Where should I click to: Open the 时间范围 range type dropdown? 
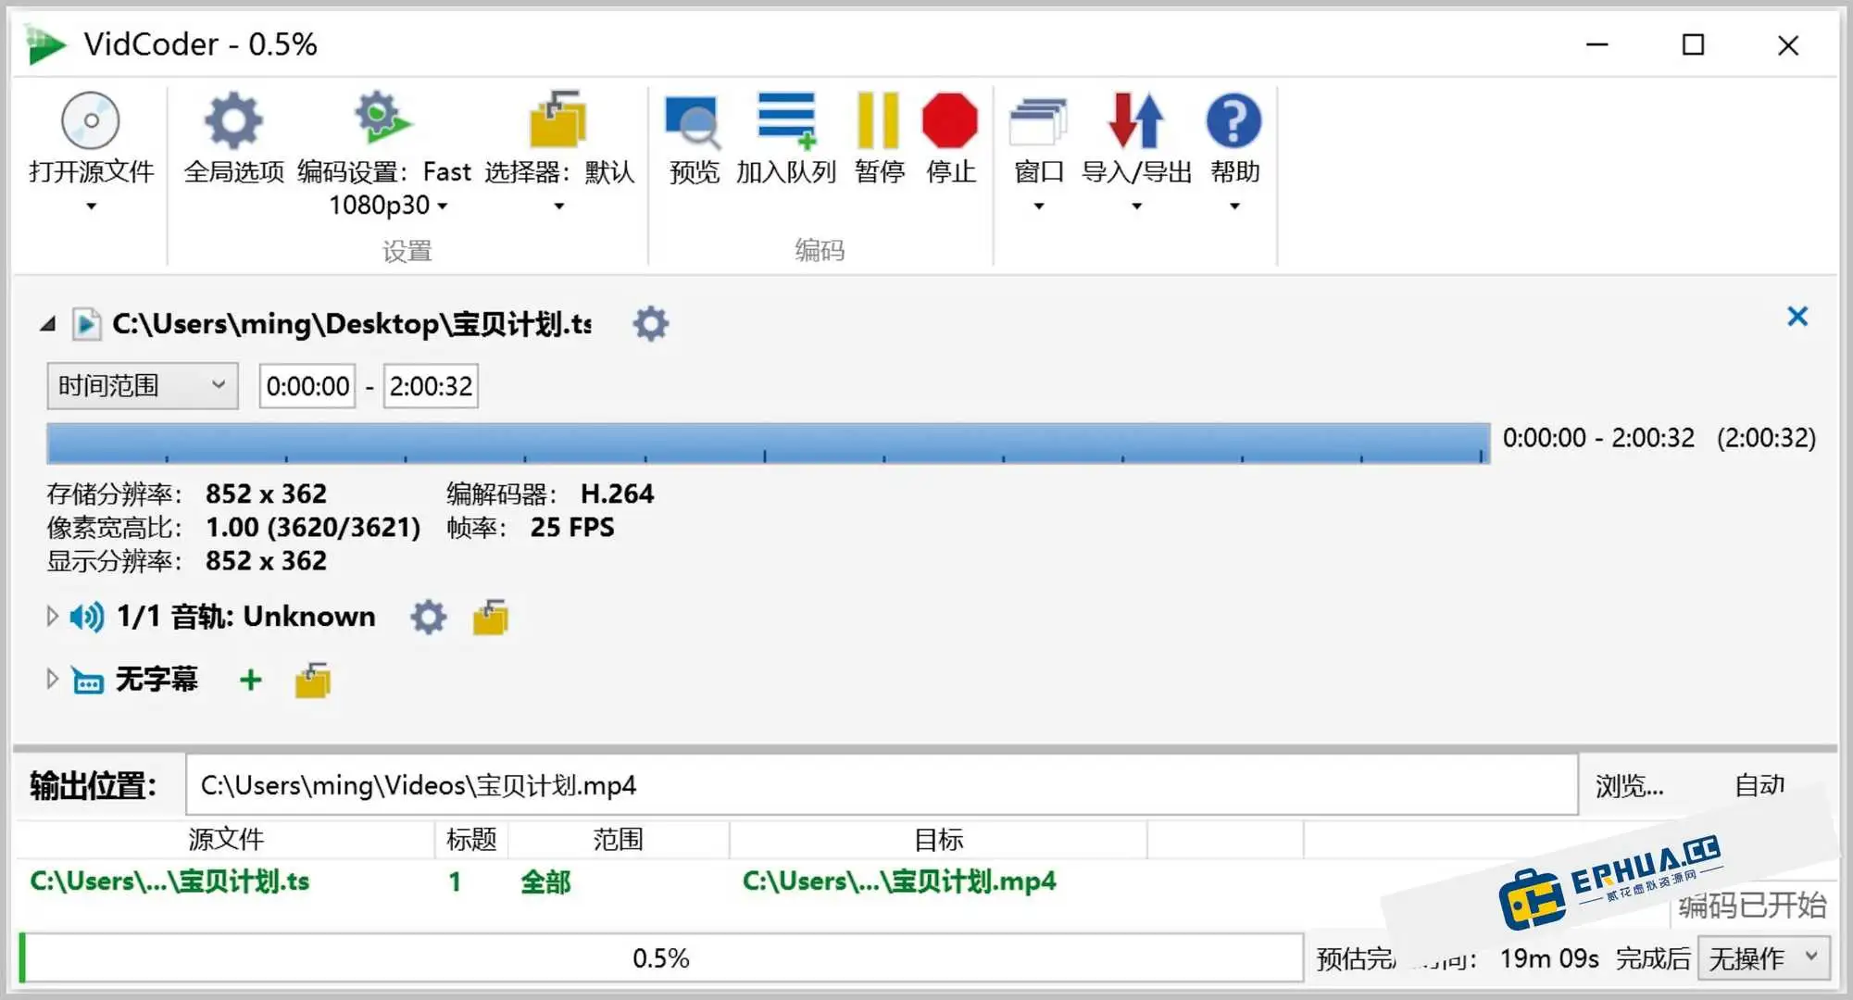[140, 385]
